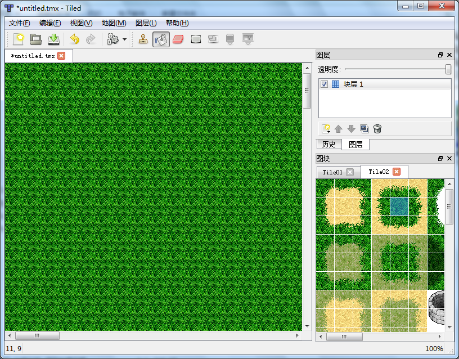Toggle visibility checkbox of 块层 1

(324, 84)
